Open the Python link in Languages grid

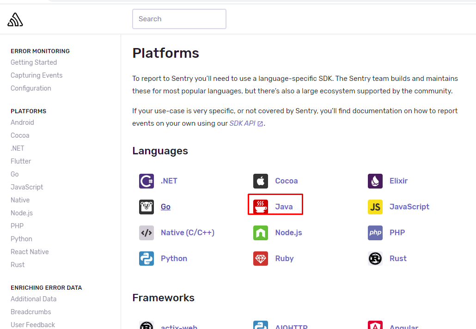174,259
